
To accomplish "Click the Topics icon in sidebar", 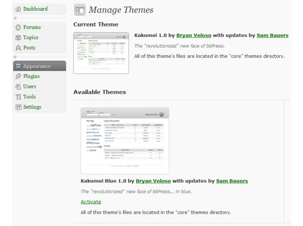I will pos(18,37).
